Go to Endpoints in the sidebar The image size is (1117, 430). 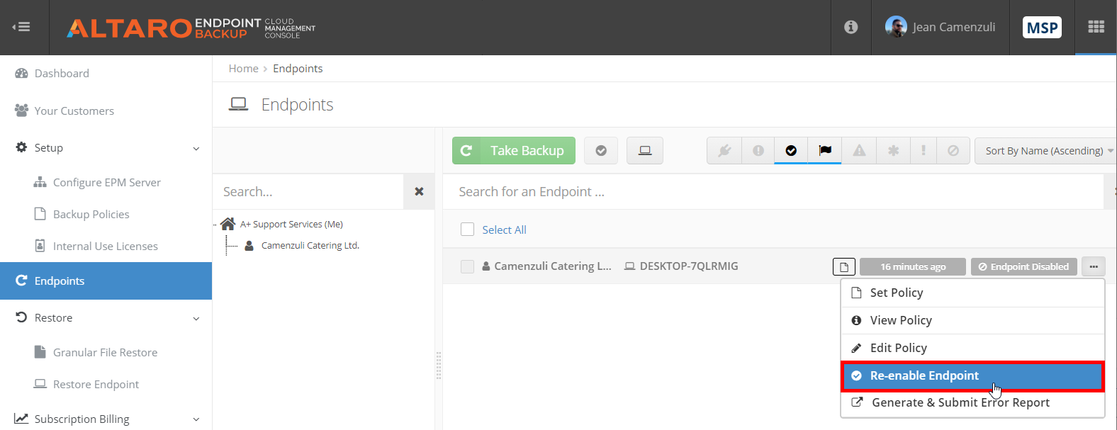[x=106, y=281]
